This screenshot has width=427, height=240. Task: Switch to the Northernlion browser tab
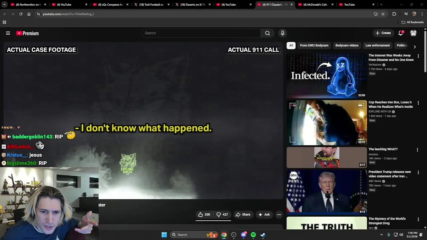point(28,5)
